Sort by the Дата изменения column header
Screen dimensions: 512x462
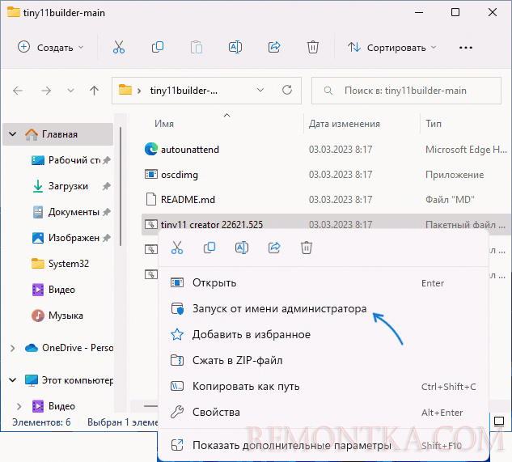click(x=344, y=124)
